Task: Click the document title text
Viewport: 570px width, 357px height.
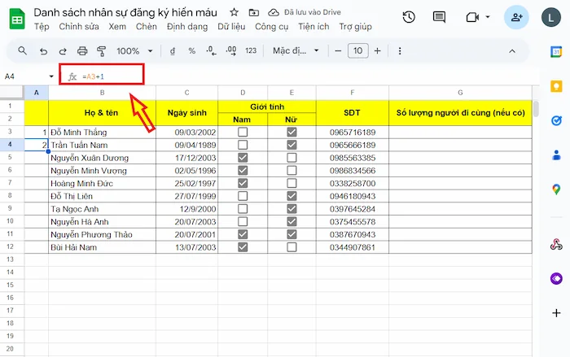Action: pyautogui.click(x=125, y=12)
